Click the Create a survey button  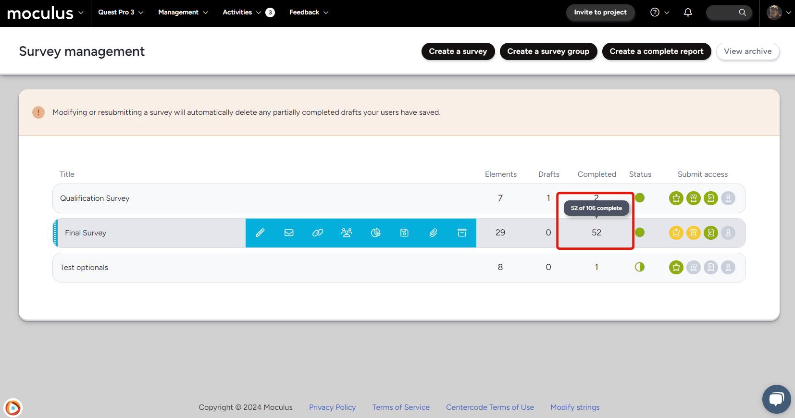pyautogui.click(x=458, y=51)
